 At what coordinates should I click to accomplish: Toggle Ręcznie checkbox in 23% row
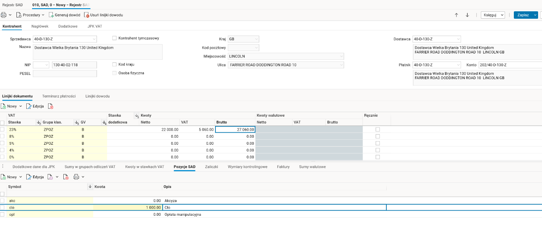coord(377,129)
